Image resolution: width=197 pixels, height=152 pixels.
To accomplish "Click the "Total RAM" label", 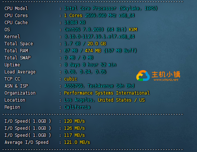I will (x=16, y=51).
